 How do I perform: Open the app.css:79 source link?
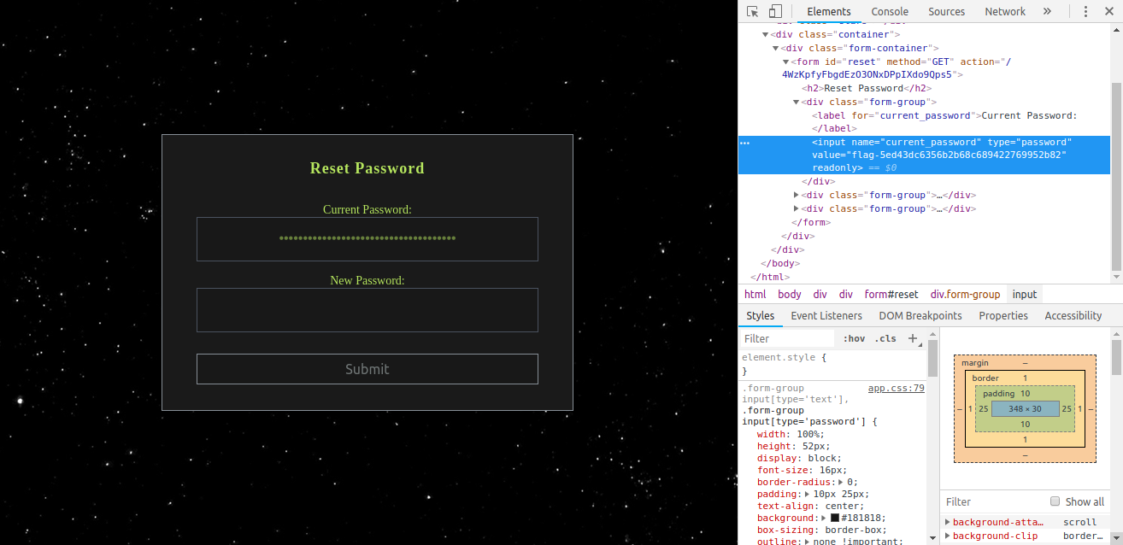pos(896,388)
